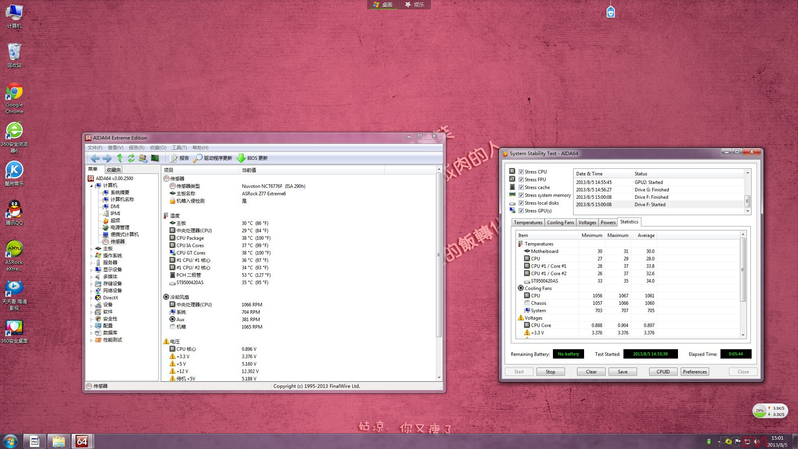Open the 查看(V) menu
The width and height of the screenshot is (798, 449).
[115, 148]
